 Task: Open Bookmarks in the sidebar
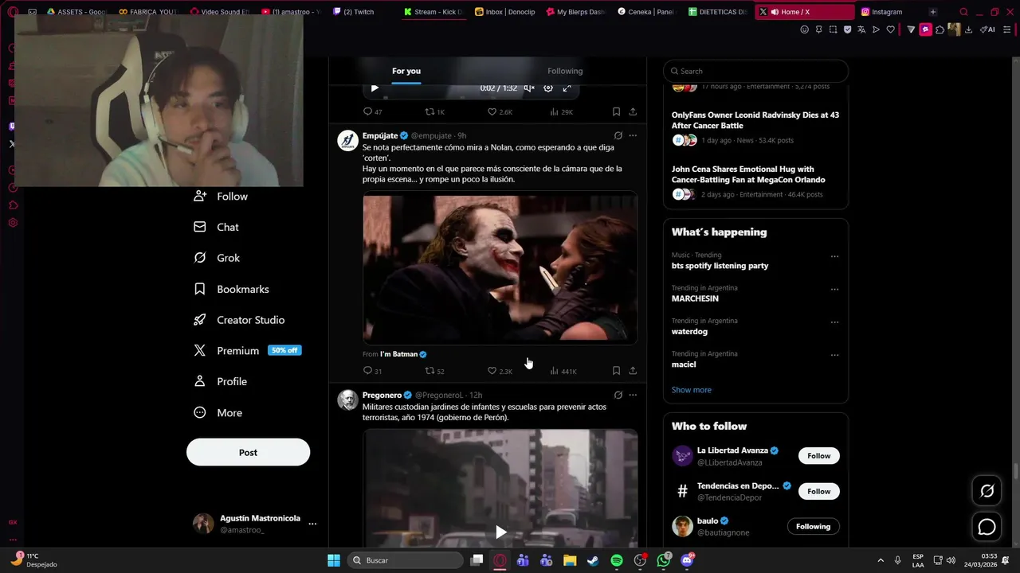tap(231, 289)
